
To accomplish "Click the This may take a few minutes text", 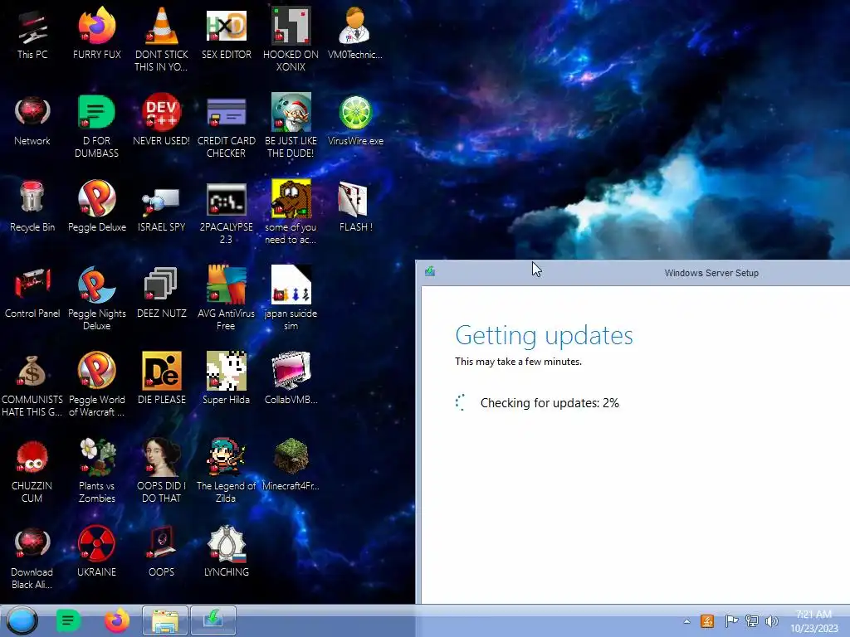I will (518, 362).
